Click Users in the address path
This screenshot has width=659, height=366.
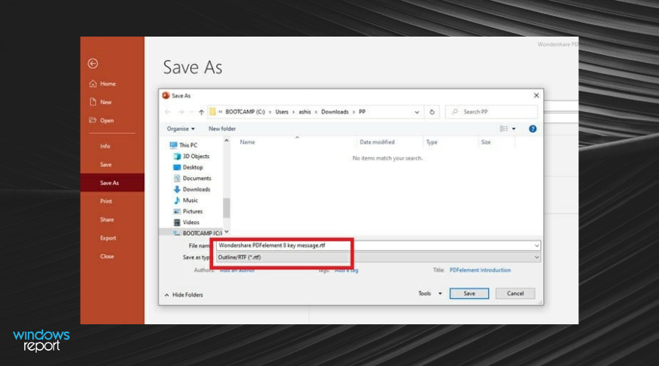[282, 112]
